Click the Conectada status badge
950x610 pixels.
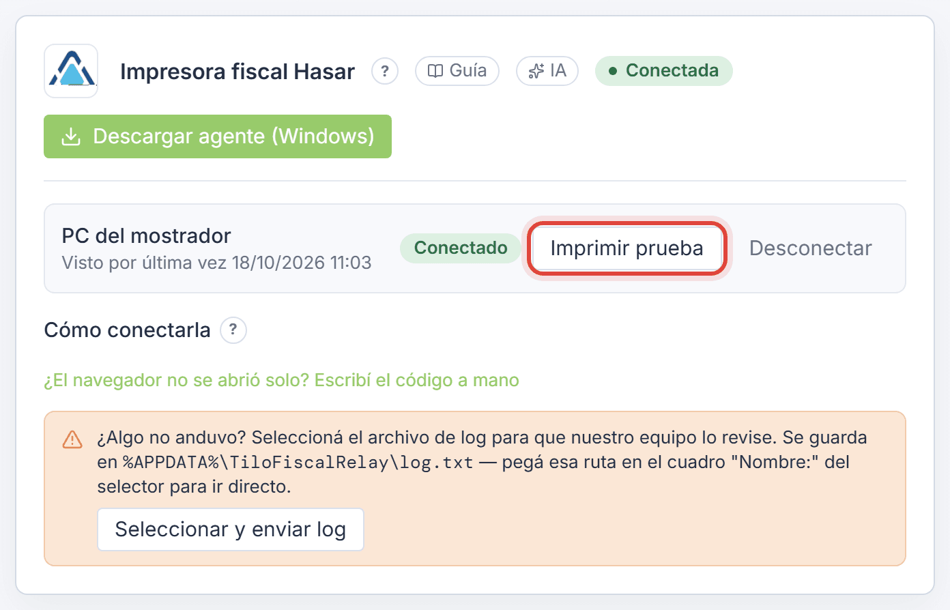663,71
